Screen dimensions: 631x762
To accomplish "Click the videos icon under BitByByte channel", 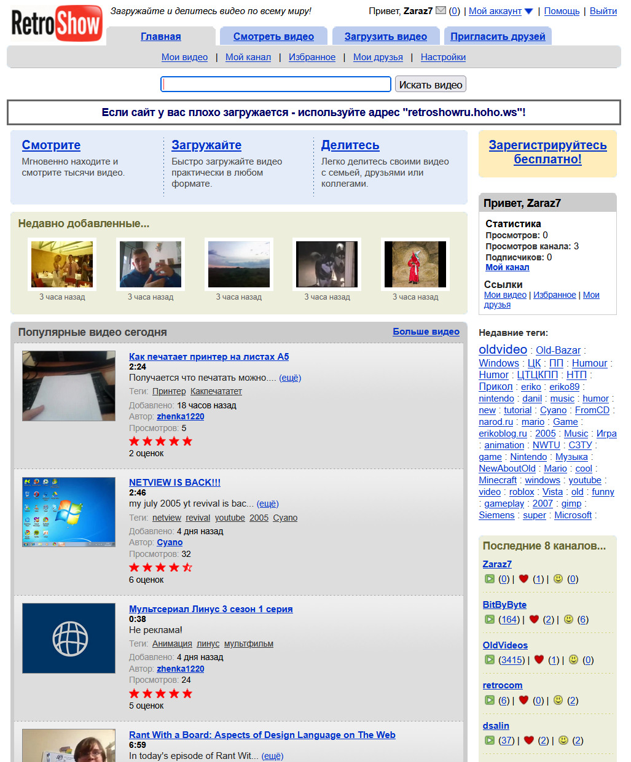I will (x=489, y=620).
